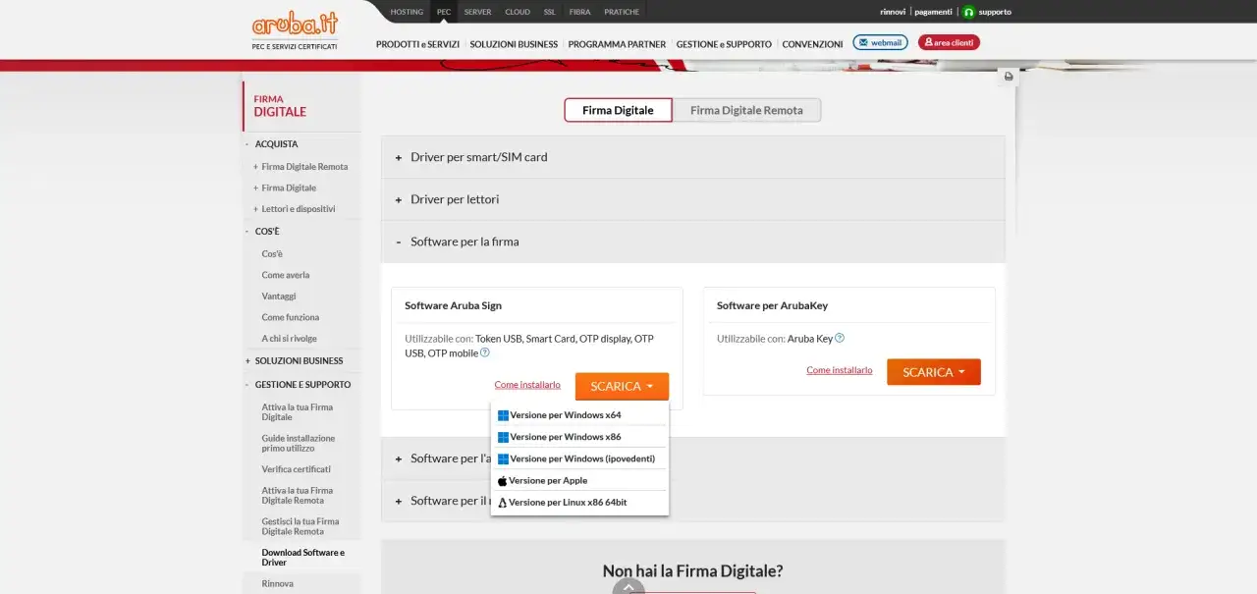The width and height of the screenshot is (1257, 594).
Task: Open Gestisci la tua Firma Digitale Remota
Action: click(301, 526)
